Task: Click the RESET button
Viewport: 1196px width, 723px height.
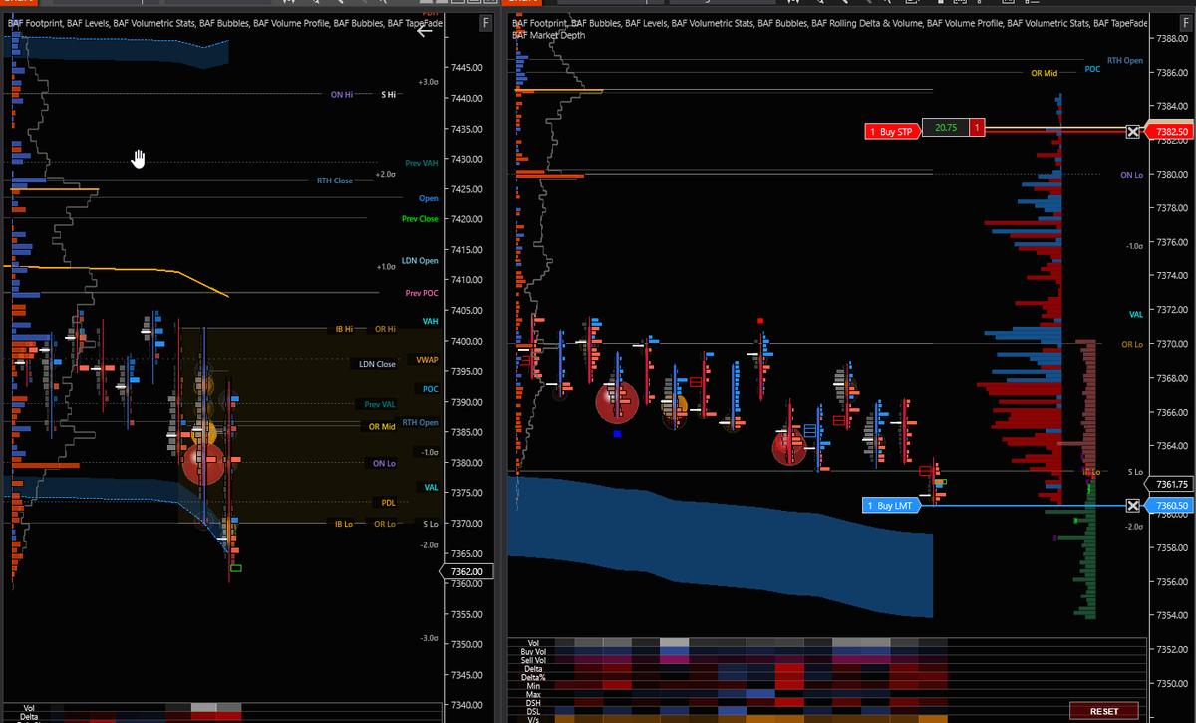Action: tap(1103, 711)
